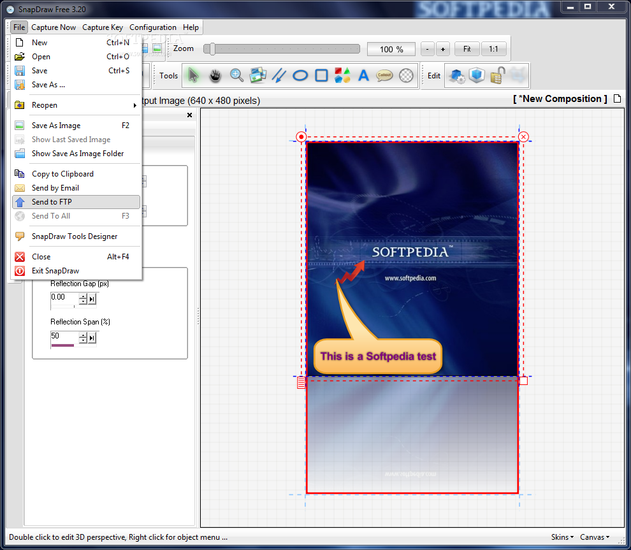
Task: Choose Send to FTP
Action: (76, 202)
